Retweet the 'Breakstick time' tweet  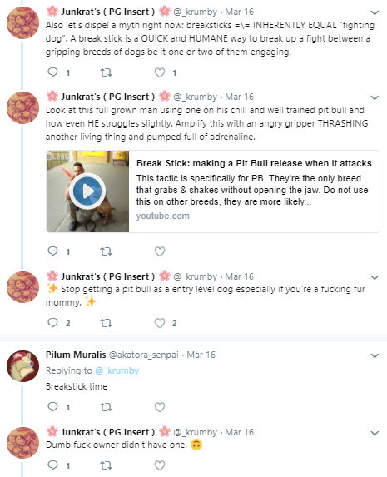(106, 407)
